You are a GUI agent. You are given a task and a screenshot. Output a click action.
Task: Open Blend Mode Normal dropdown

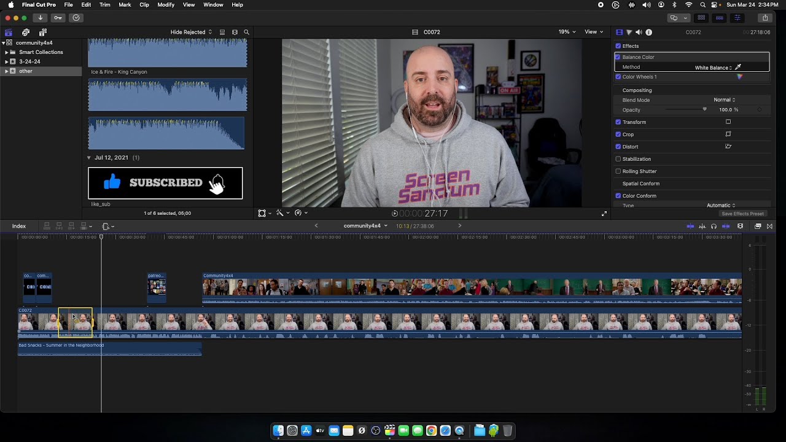point(724,100)
